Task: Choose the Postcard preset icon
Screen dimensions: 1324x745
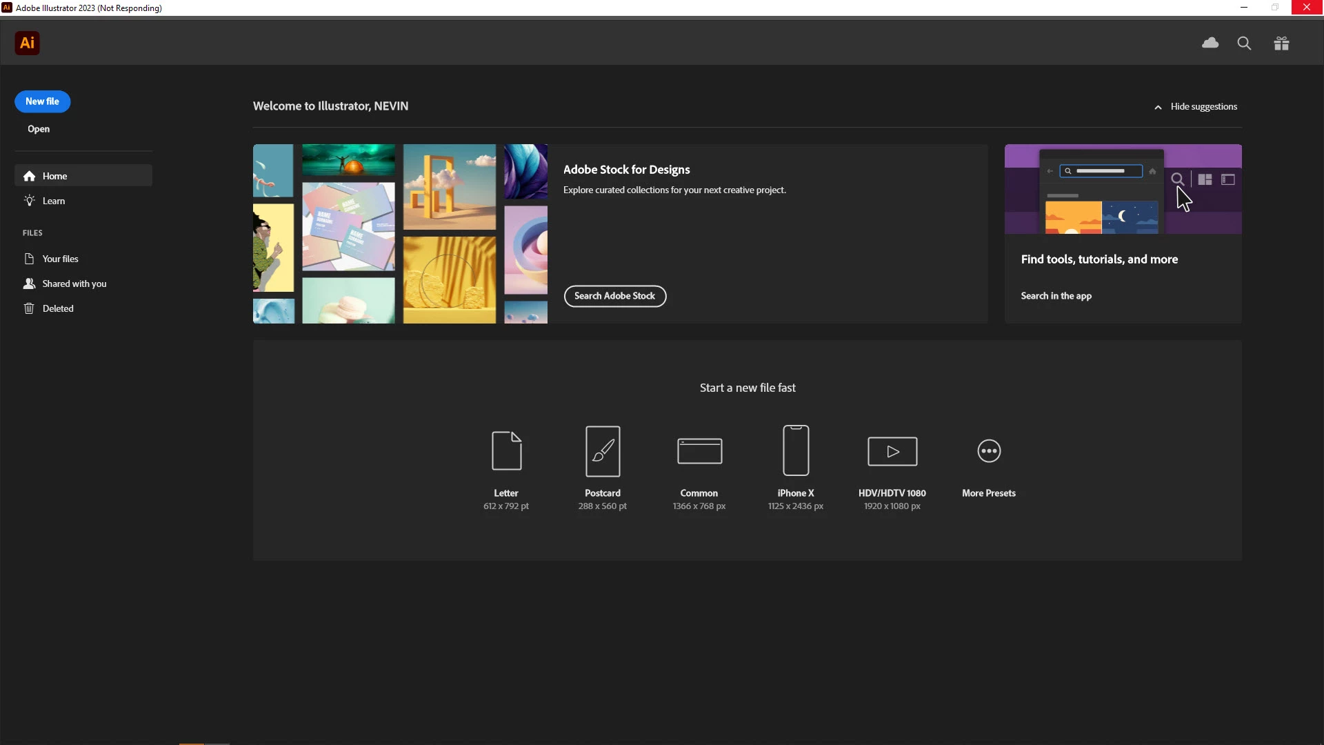Action: [x=603, y=450]
